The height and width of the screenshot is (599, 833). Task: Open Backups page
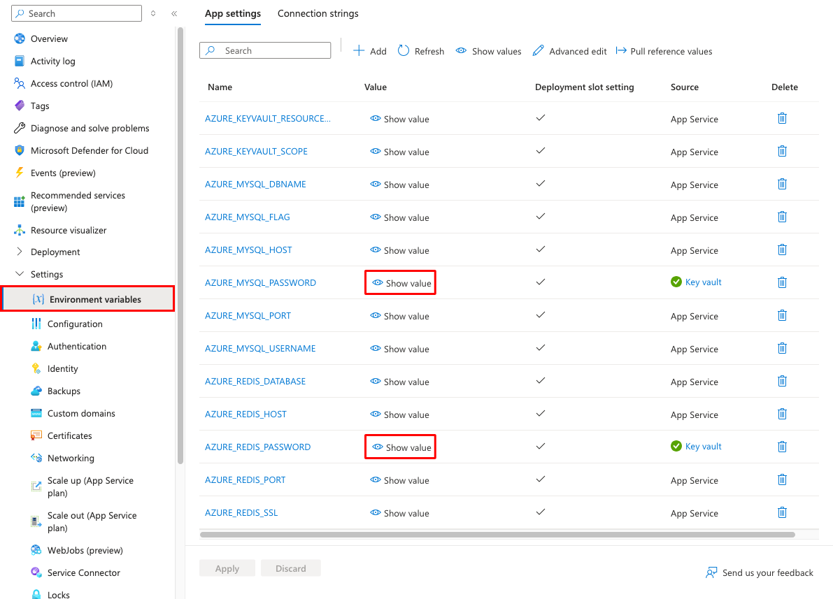(64, 391)
